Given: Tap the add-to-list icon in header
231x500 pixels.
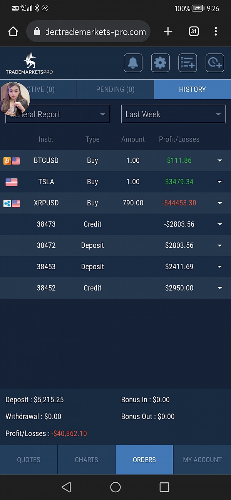Looking at the screenshot, I should tap(187, 63).
